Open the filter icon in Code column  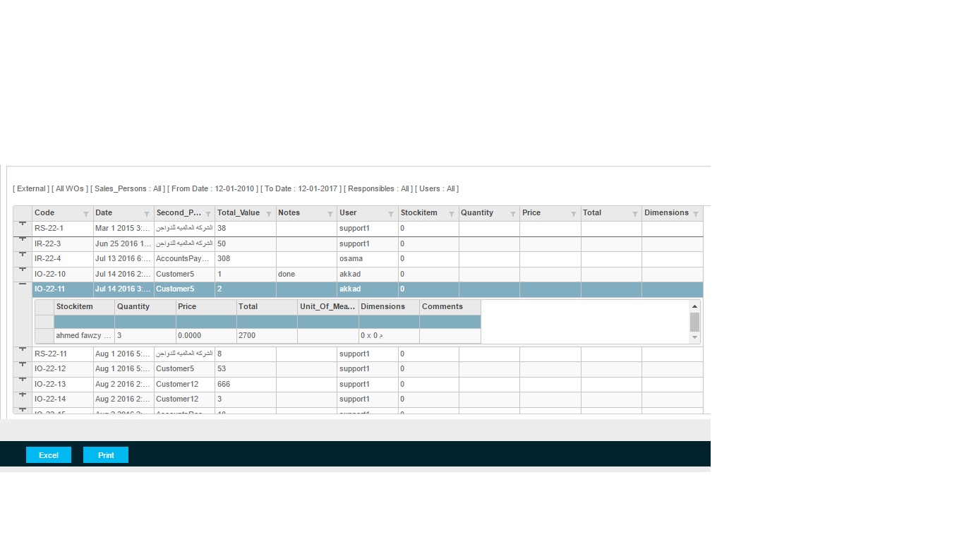point(86,214)
